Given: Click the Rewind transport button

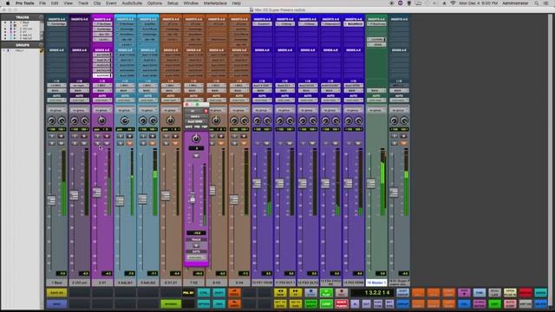Looking at the screenshot, I should (280, 293).
